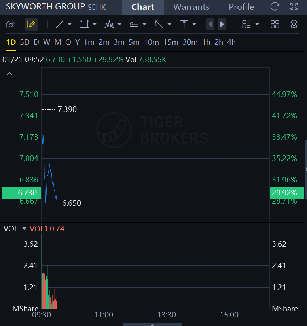Select the trend line drawing tool
Viewport: 307px width, 326px height.
[59, 24]
